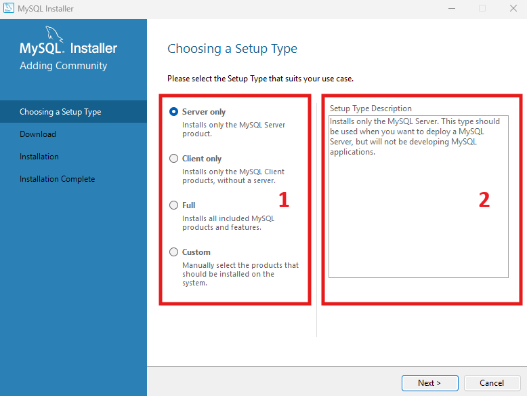Click "Please select the Setup Type" instruction text
The width and height of the screenshot is (527, 396).
[x=261, y=79]
